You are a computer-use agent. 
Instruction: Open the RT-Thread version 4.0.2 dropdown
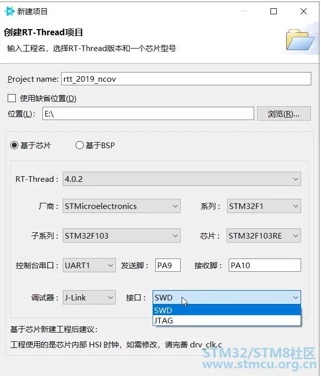click(x=182, y=179)
